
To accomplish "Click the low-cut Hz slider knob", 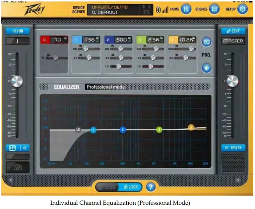I will [x=55, y=58].
